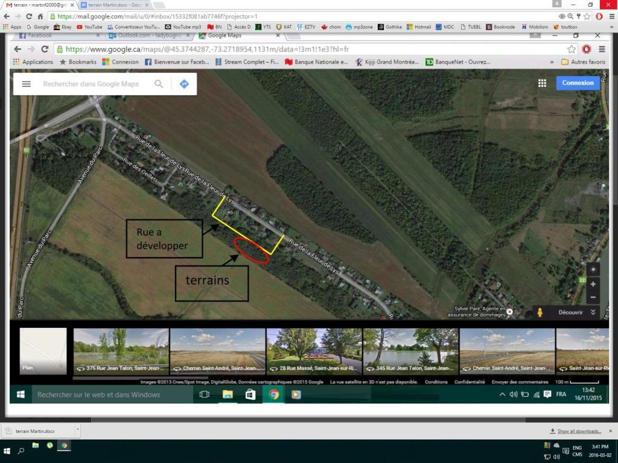Switch to the terrain Martin.docx tab
The width and height of the screenshot is (618, 463).
[115, 5]
